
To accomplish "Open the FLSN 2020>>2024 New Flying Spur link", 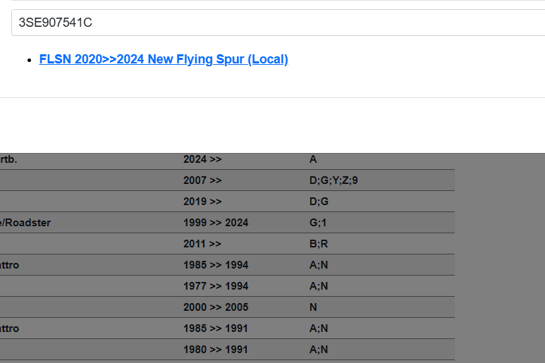I will click(164, 59).
